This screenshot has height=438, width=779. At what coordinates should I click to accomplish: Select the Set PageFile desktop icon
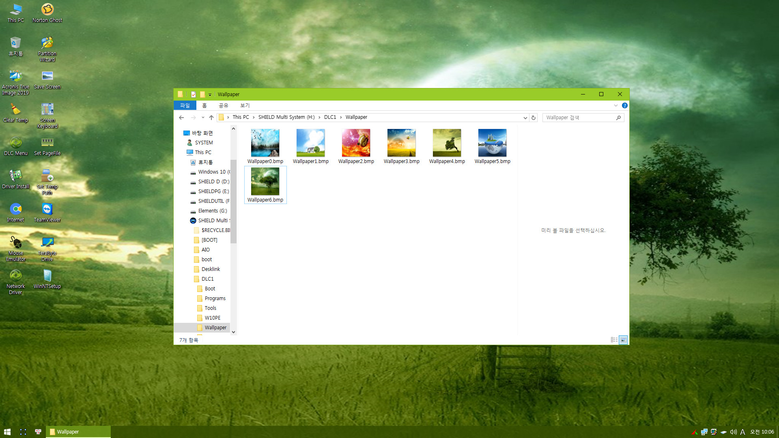pos(47,146)
